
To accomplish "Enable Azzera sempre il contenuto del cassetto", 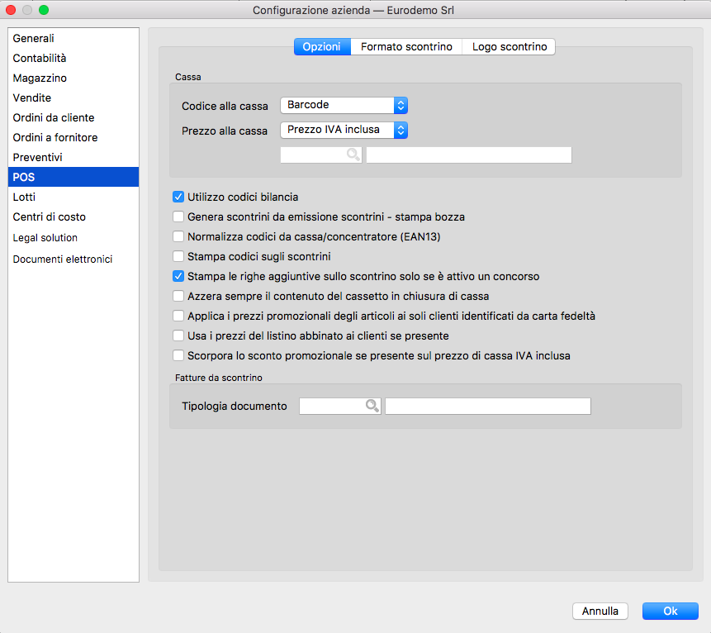I will pyautogui.click(x=178, y=297).
